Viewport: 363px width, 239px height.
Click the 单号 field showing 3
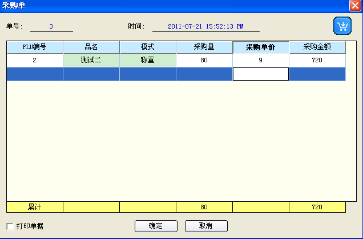pyautogui.click(x=51, y=26)
